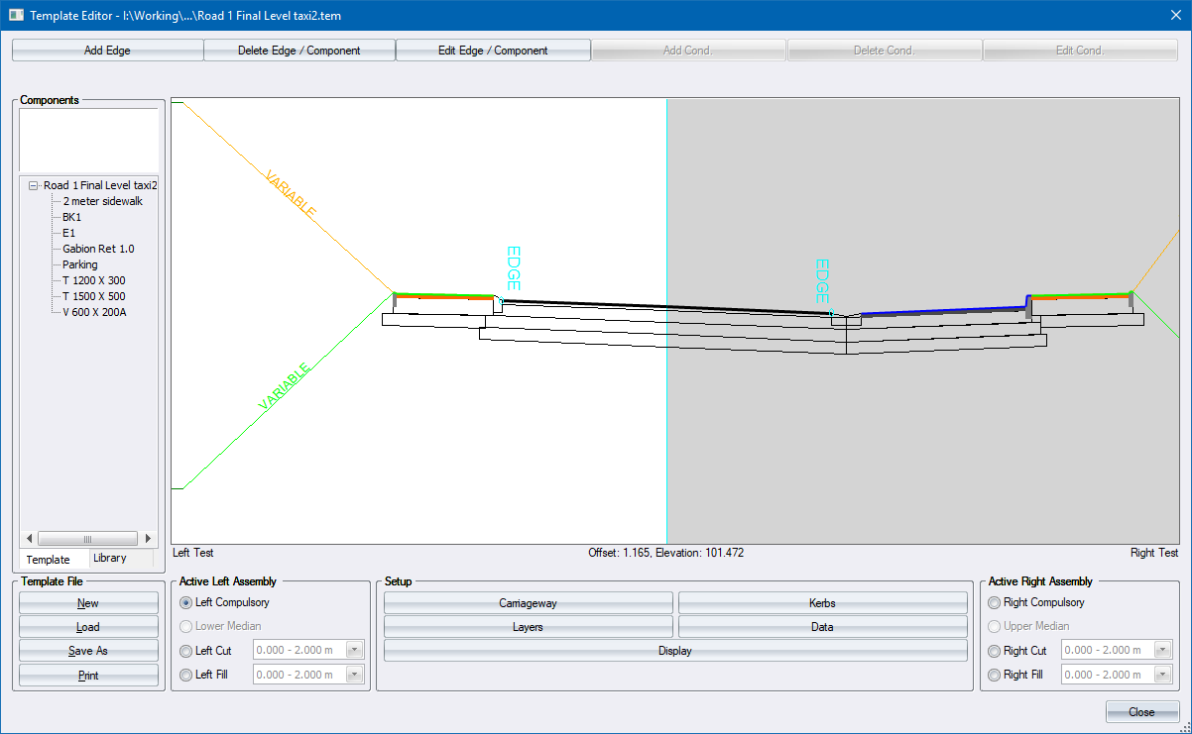Select the Gabion Ret 1.0 component

98,249
